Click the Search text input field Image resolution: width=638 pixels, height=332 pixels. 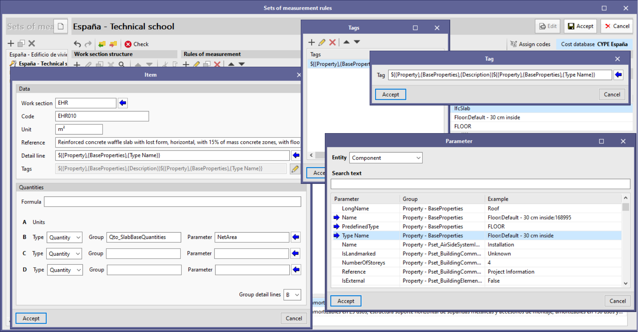coord(480,184)
